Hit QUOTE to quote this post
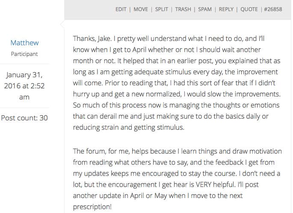The image size is (293, 213). (249, 9)
